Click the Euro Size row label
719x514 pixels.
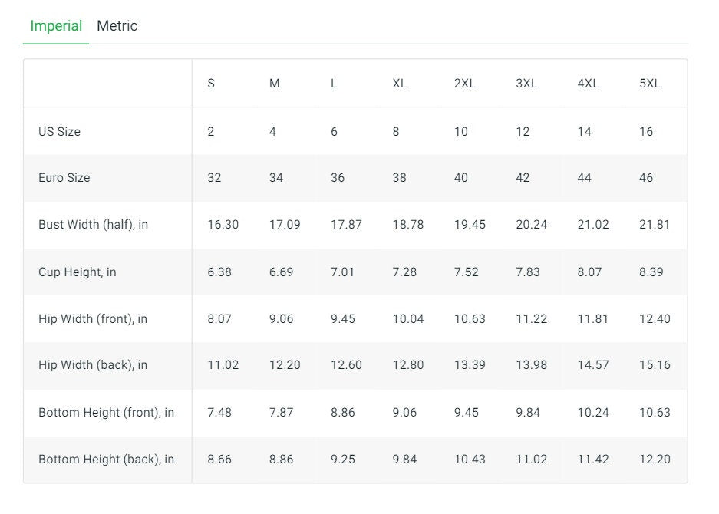click(64, 178)
